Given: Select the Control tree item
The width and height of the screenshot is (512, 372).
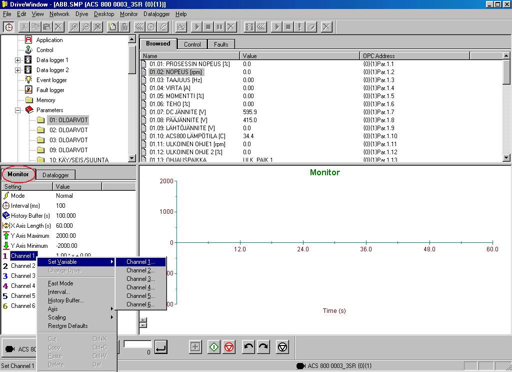Looking at the screenshot, I should point(44,50).
